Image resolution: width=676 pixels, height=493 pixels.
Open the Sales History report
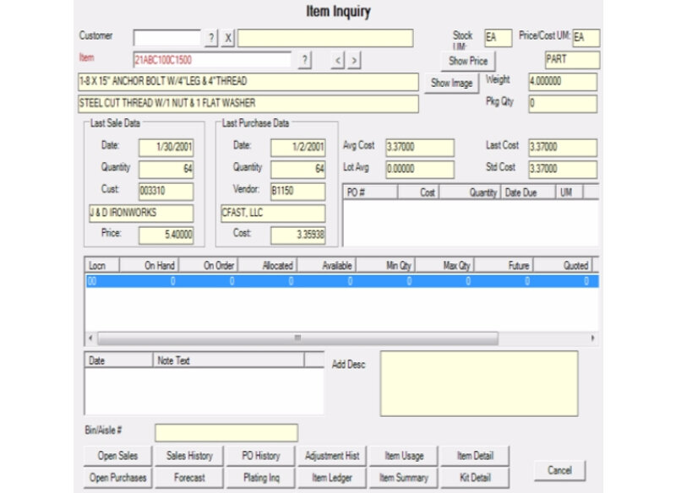189,456
